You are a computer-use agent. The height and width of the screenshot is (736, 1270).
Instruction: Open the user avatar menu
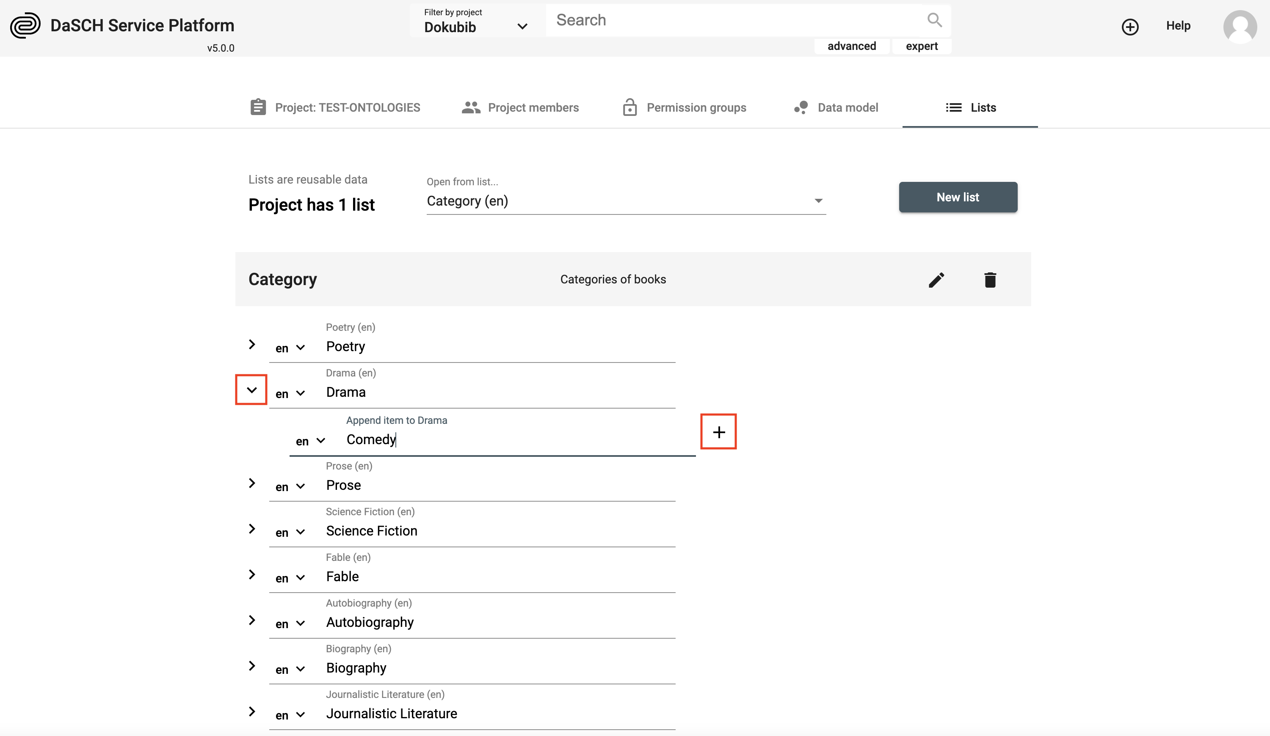[x=1240, y=27]
